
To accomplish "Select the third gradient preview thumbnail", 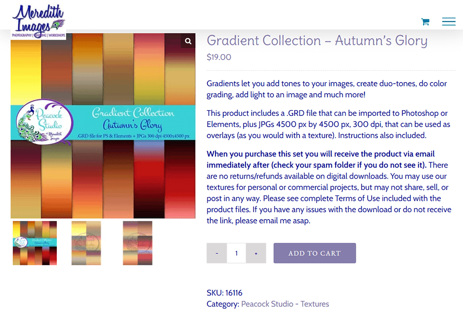I will 137,243.
